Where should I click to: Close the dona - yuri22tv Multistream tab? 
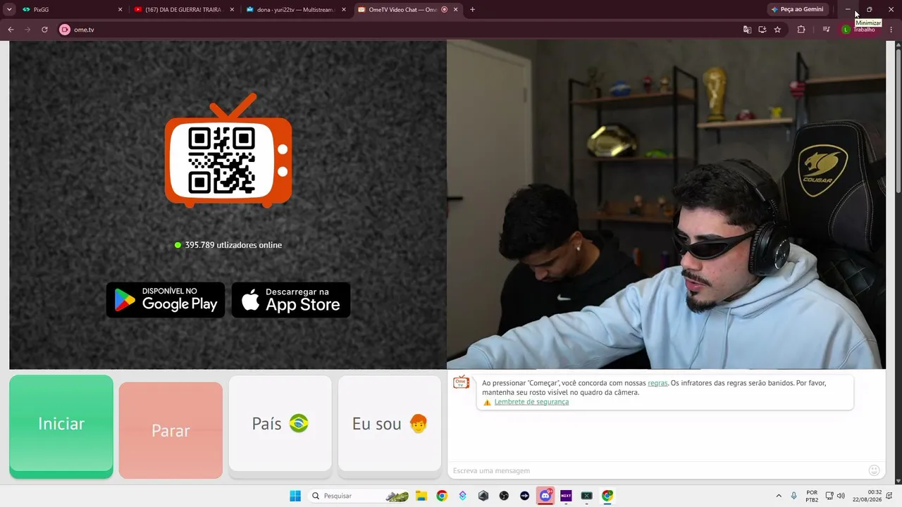point(344,10)
